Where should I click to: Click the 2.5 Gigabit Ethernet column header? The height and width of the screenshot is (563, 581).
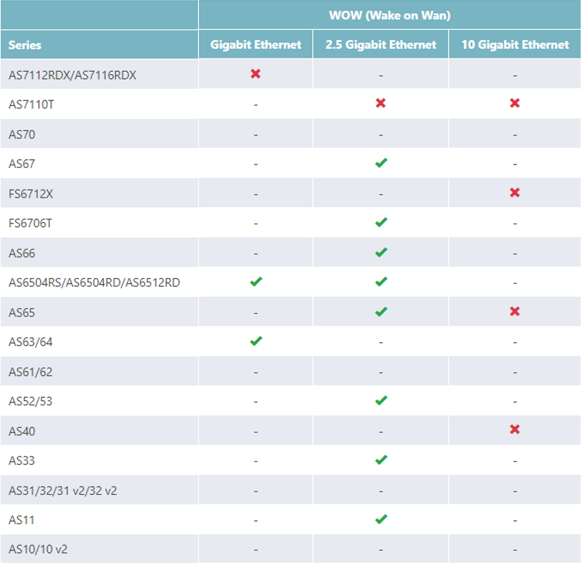380,45
